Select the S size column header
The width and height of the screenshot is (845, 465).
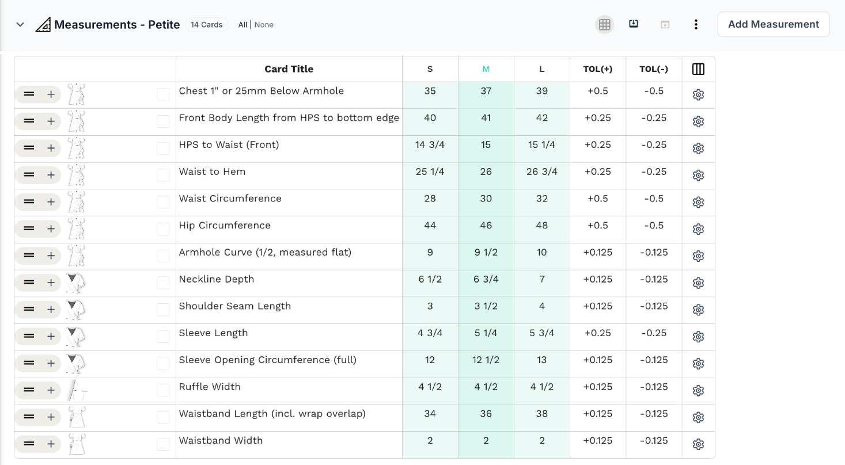[430, 69]
